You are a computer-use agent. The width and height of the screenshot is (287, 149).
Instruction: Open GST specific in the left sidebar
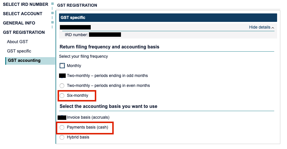point(19,51)
